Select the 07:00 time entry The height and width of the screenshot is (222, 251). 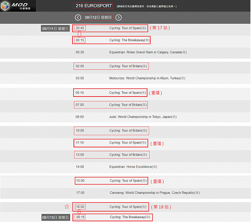(80, 105)
